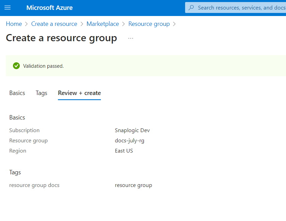This screenshot has height=221, width=286.
Task: Select the Resource group breadcrumb link
Action: click(x=149, y=24)
